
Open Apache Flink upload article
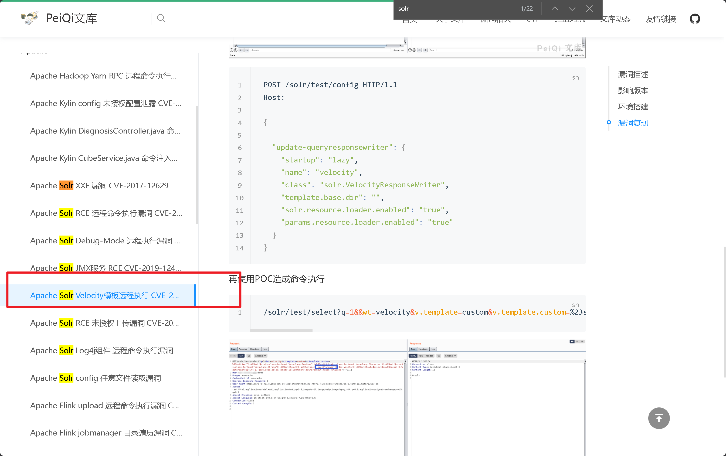point(104,405)
